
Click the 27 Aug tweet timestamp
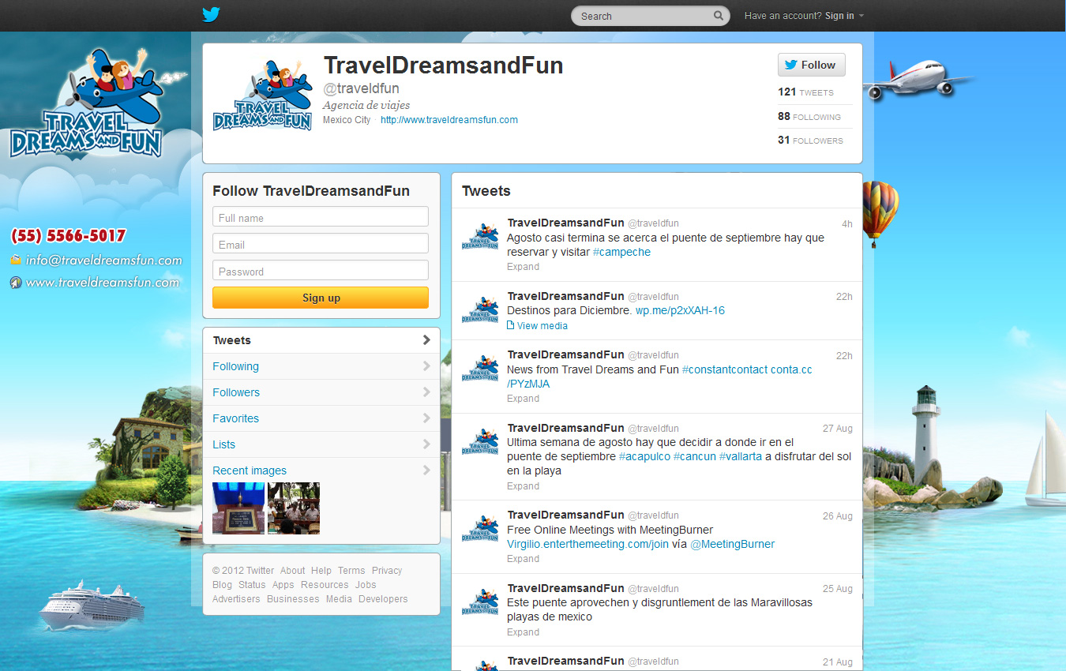(837, 429)
